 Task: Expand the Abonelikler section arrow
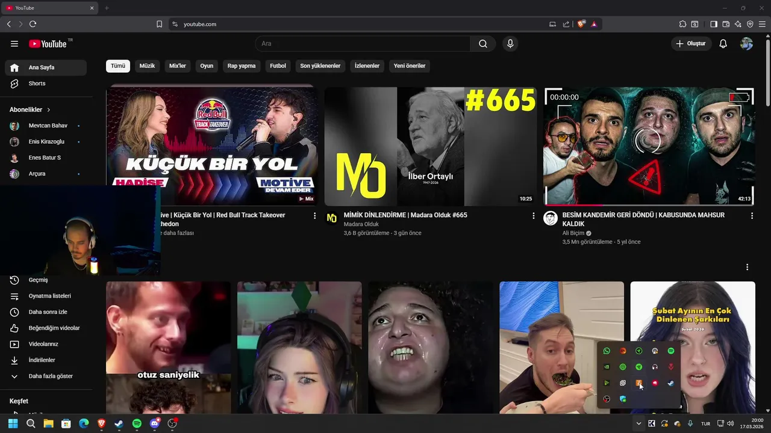tap(49, 110)
